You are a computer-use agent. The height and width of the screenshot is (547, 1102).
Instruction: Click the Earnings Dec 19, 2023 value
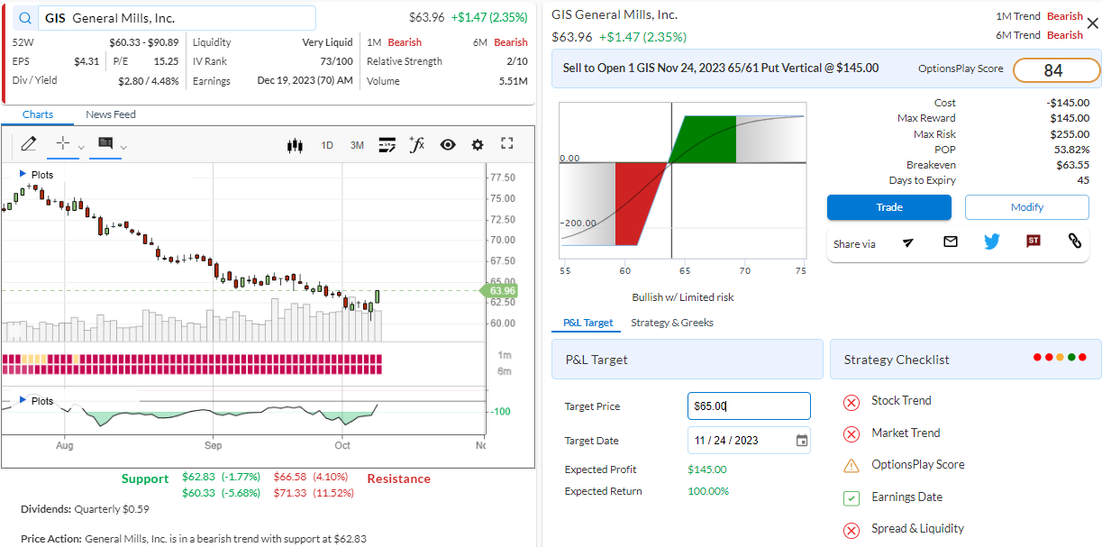(305, 81)
